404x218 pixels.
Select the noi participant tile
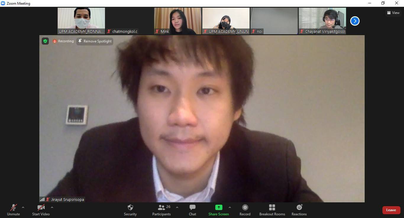click(x=274, y=21)
